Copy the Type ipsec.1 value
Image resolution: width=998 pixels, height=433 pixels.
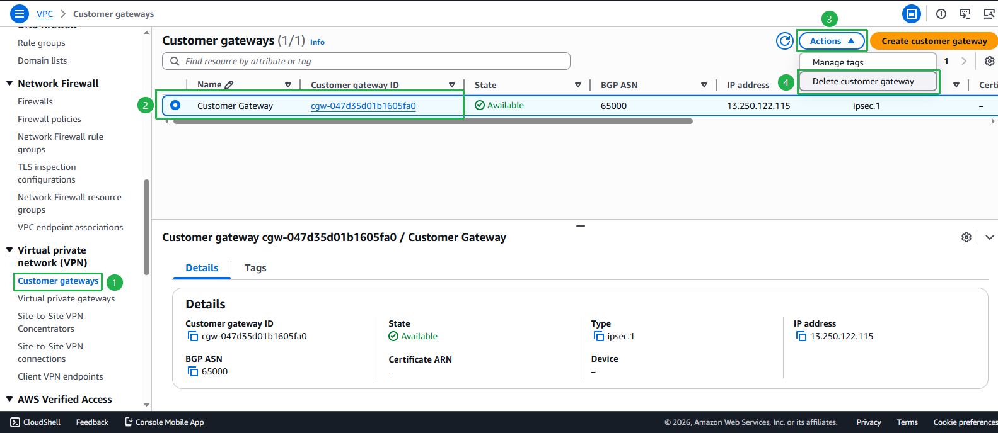pos(599,337)
